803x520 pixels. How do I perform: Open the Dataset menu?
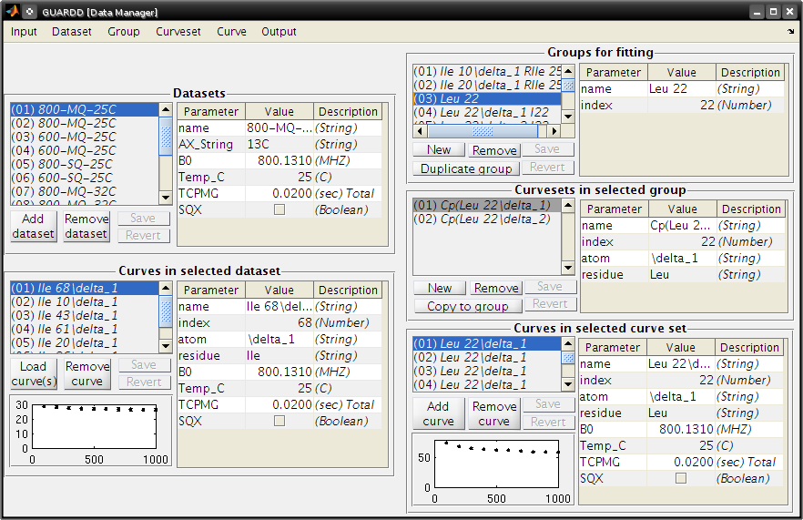tap(72, 32)
